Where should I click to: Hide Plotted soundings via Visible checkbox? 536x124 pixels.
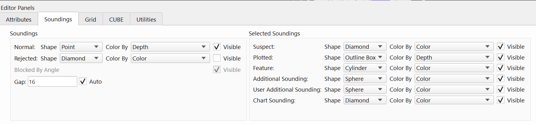click(501, 57)
